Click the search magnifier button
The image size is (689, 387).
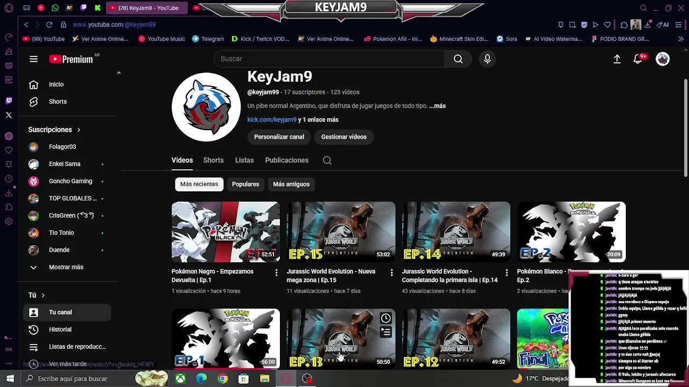458,59
